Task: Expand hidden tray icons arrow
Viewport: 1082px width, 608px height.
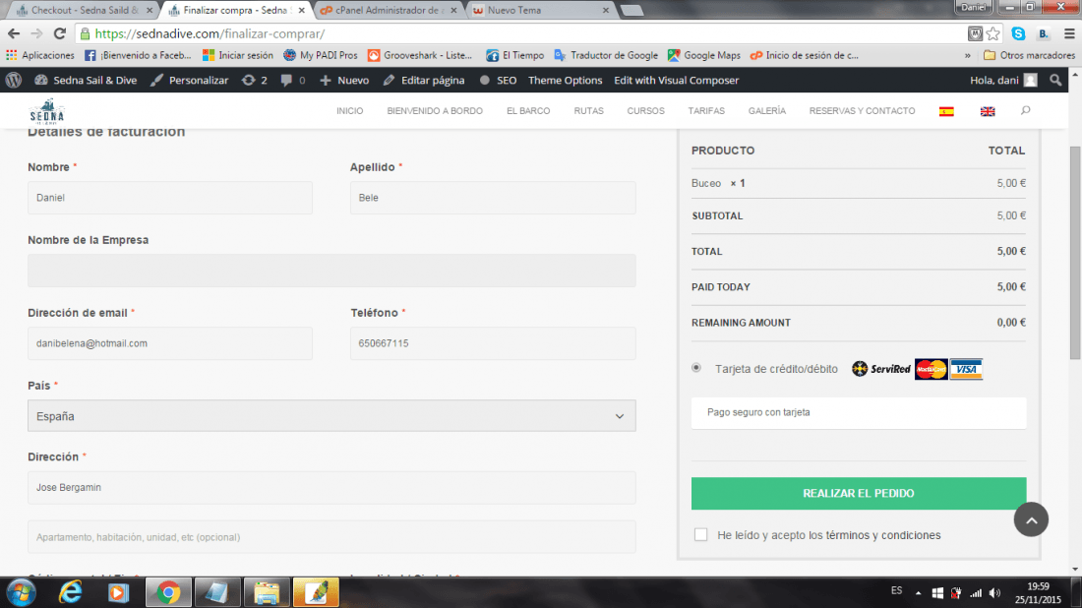Action: point(918,593)
